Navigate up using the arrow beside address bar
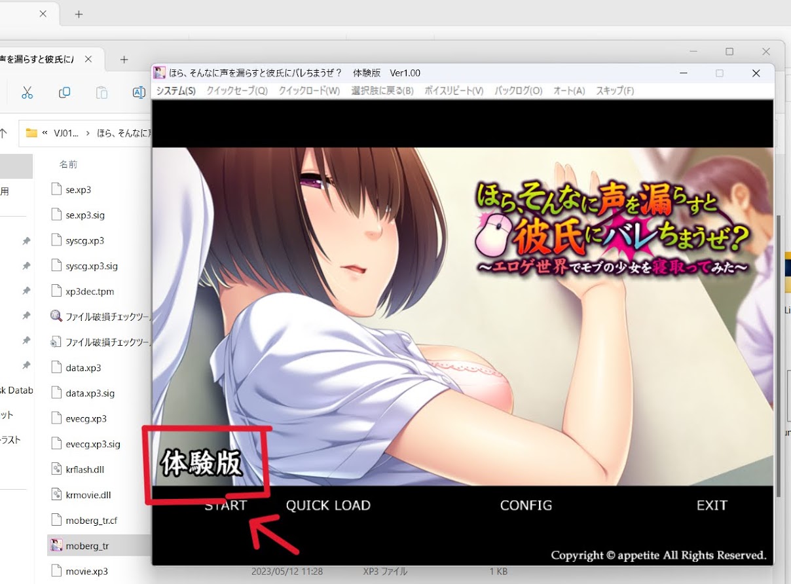791x584 pixels. 3,133
